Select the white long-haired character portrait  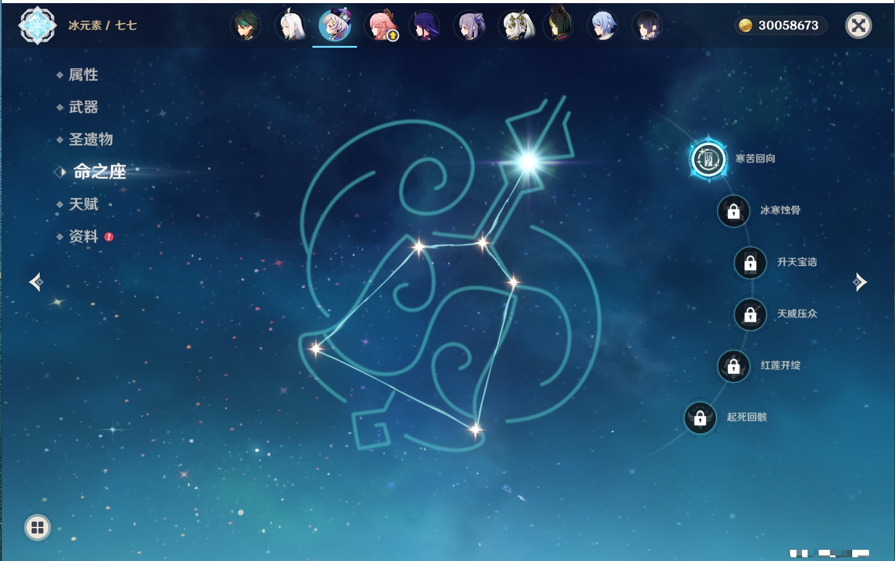pyautogui.click(x=291, y=25)
